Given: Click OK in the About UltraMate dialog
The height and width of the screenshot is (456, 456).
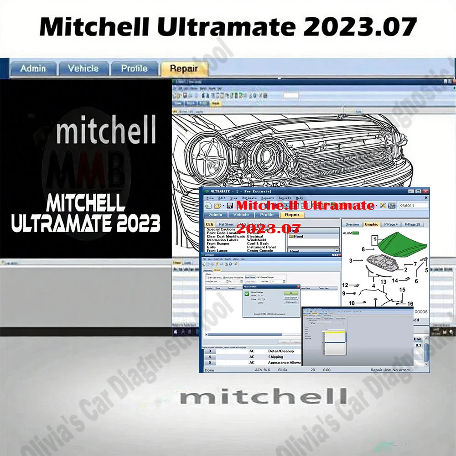Looking at the screenshot, I should [x=291, y=293].
